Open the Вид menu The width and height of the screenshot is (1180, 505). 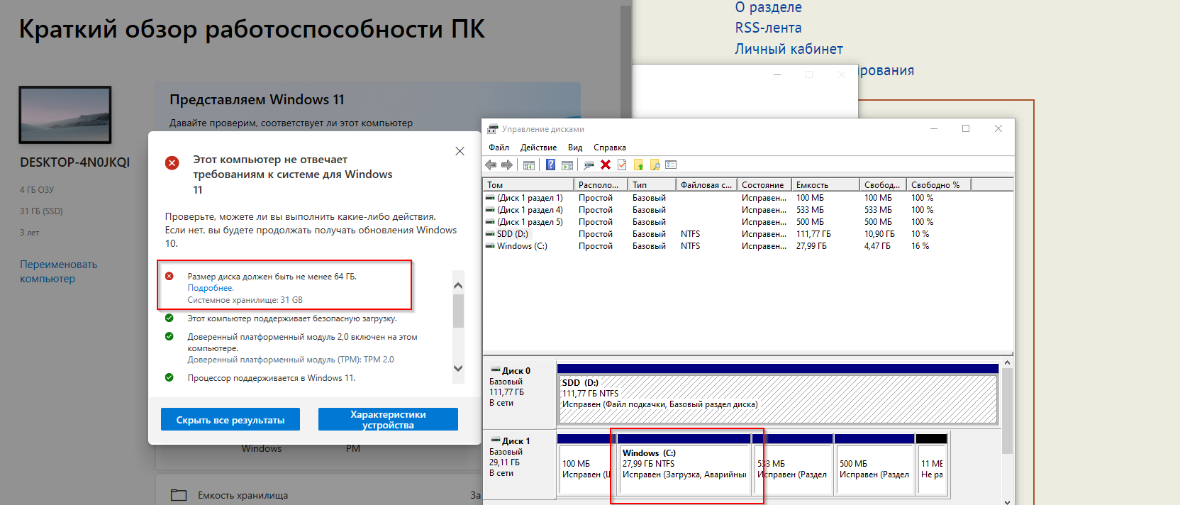[x=575, y=148]
